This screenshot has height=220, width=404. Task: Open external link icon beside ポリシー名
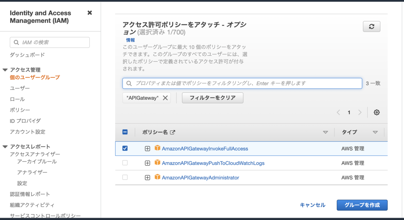point(173,132)
